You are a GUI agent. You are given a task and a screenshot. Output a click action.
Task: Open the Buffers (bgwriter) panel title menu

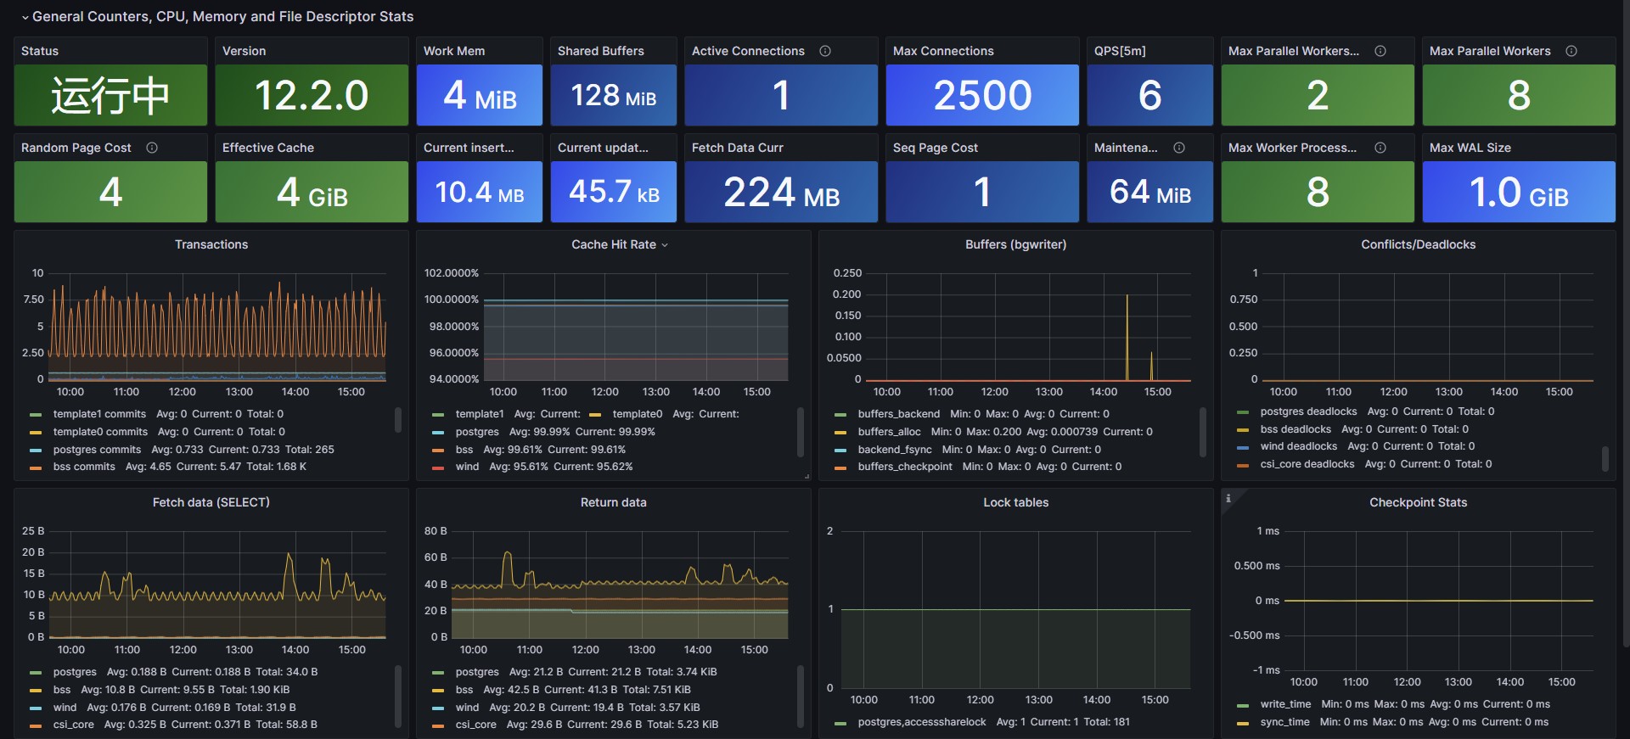point(1015,244)
